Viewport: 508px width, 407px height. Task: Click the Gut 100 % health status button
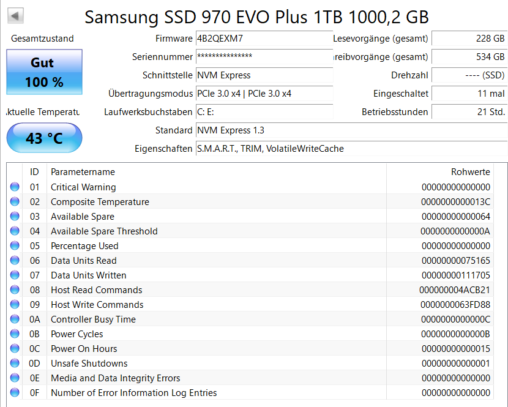pos(45,72)
